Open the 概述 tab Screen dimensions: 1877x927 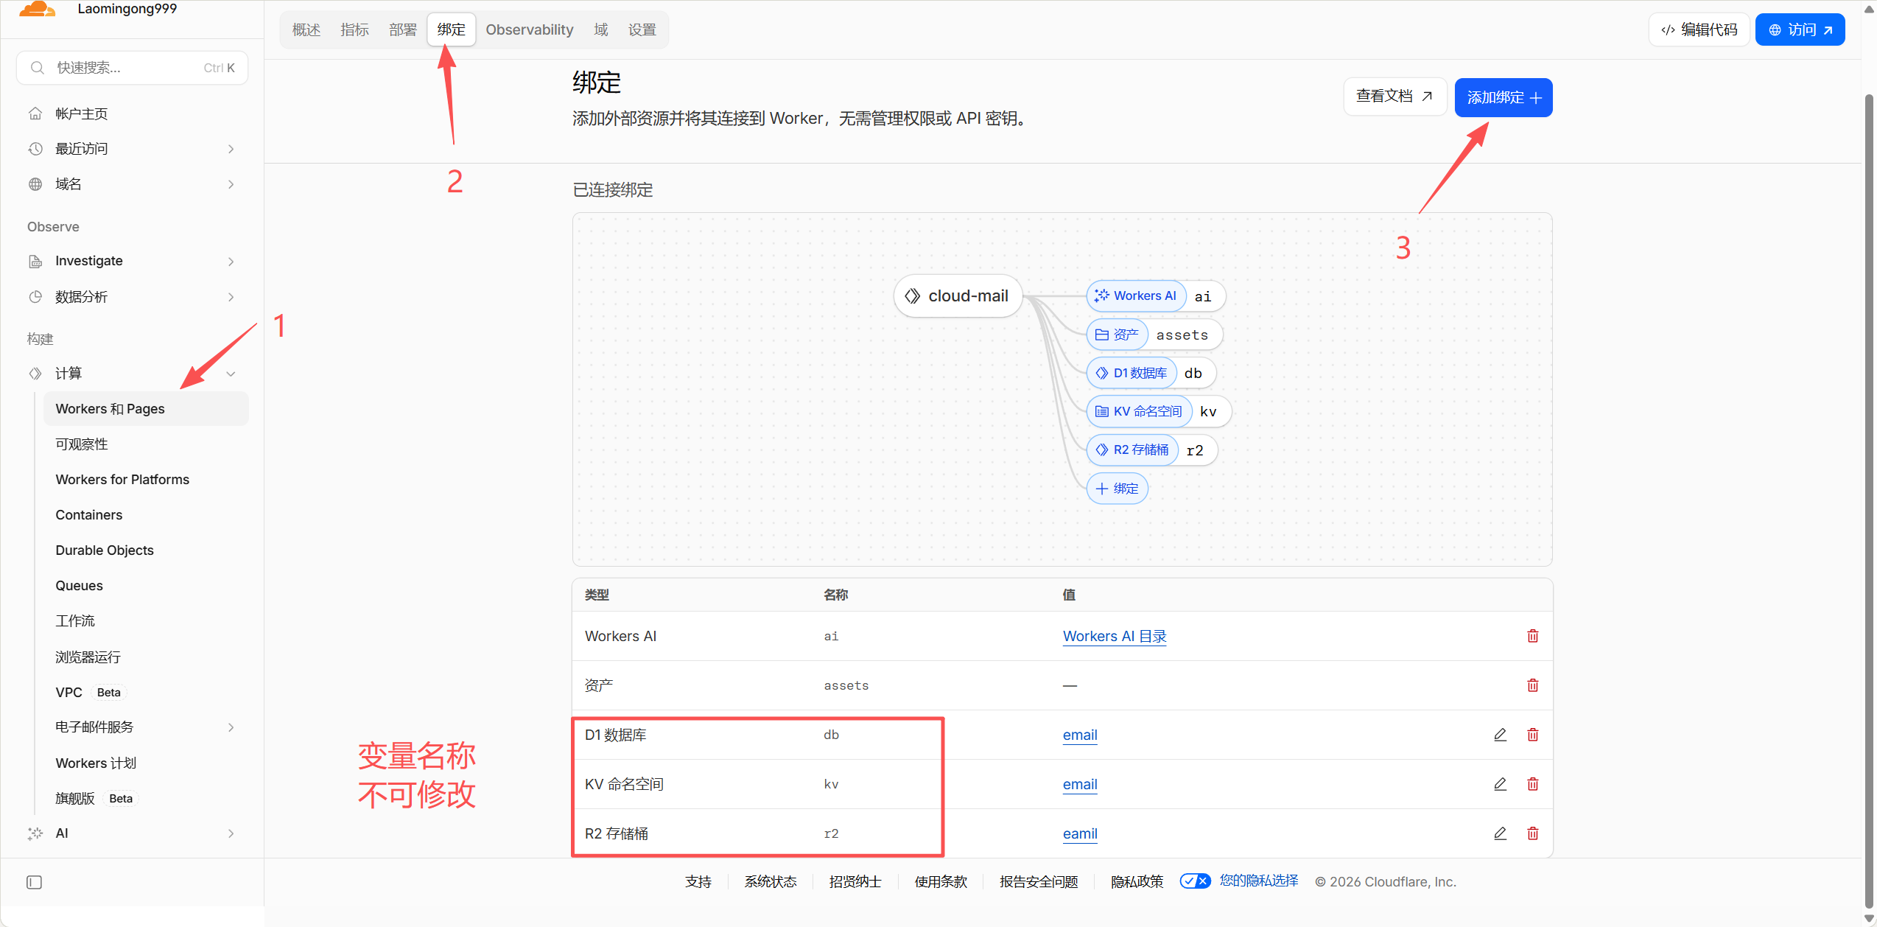pyautogui.click(x=306, y=29)
